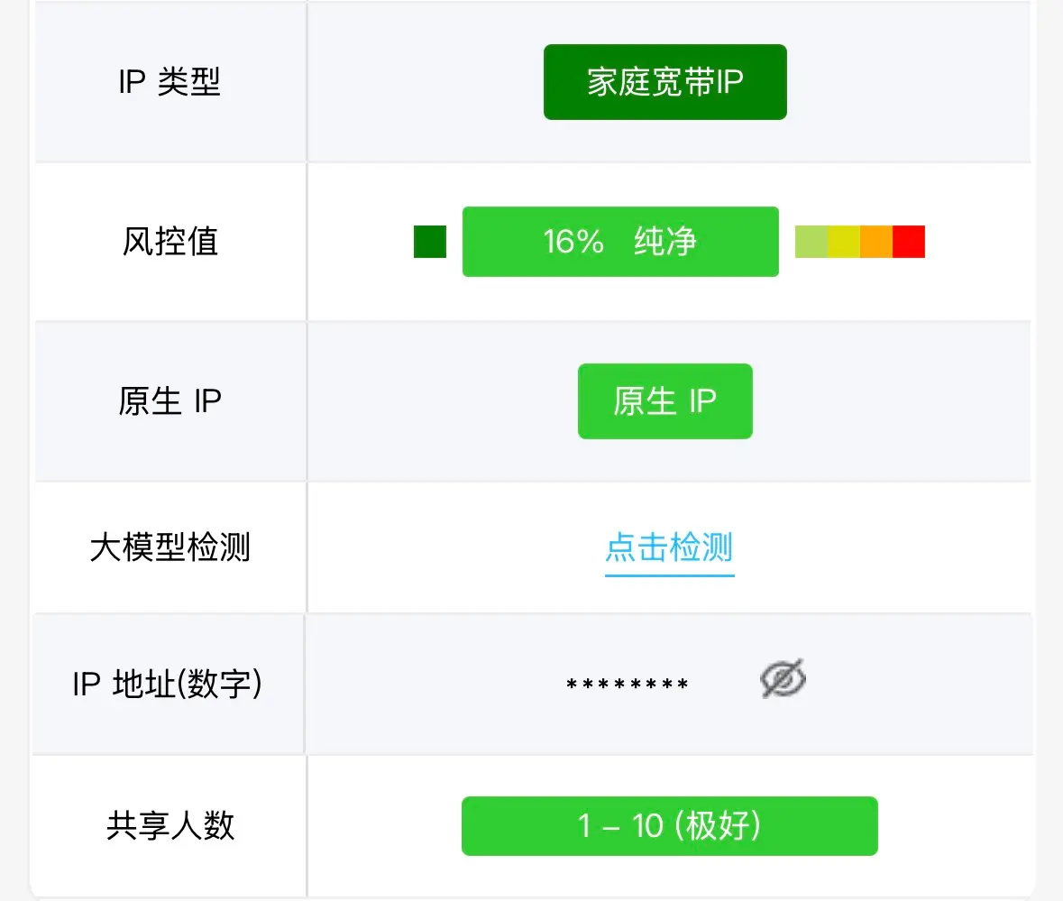1063x901 pixels.
Task: Click the 点击检测 link
Action: point(669,548)
